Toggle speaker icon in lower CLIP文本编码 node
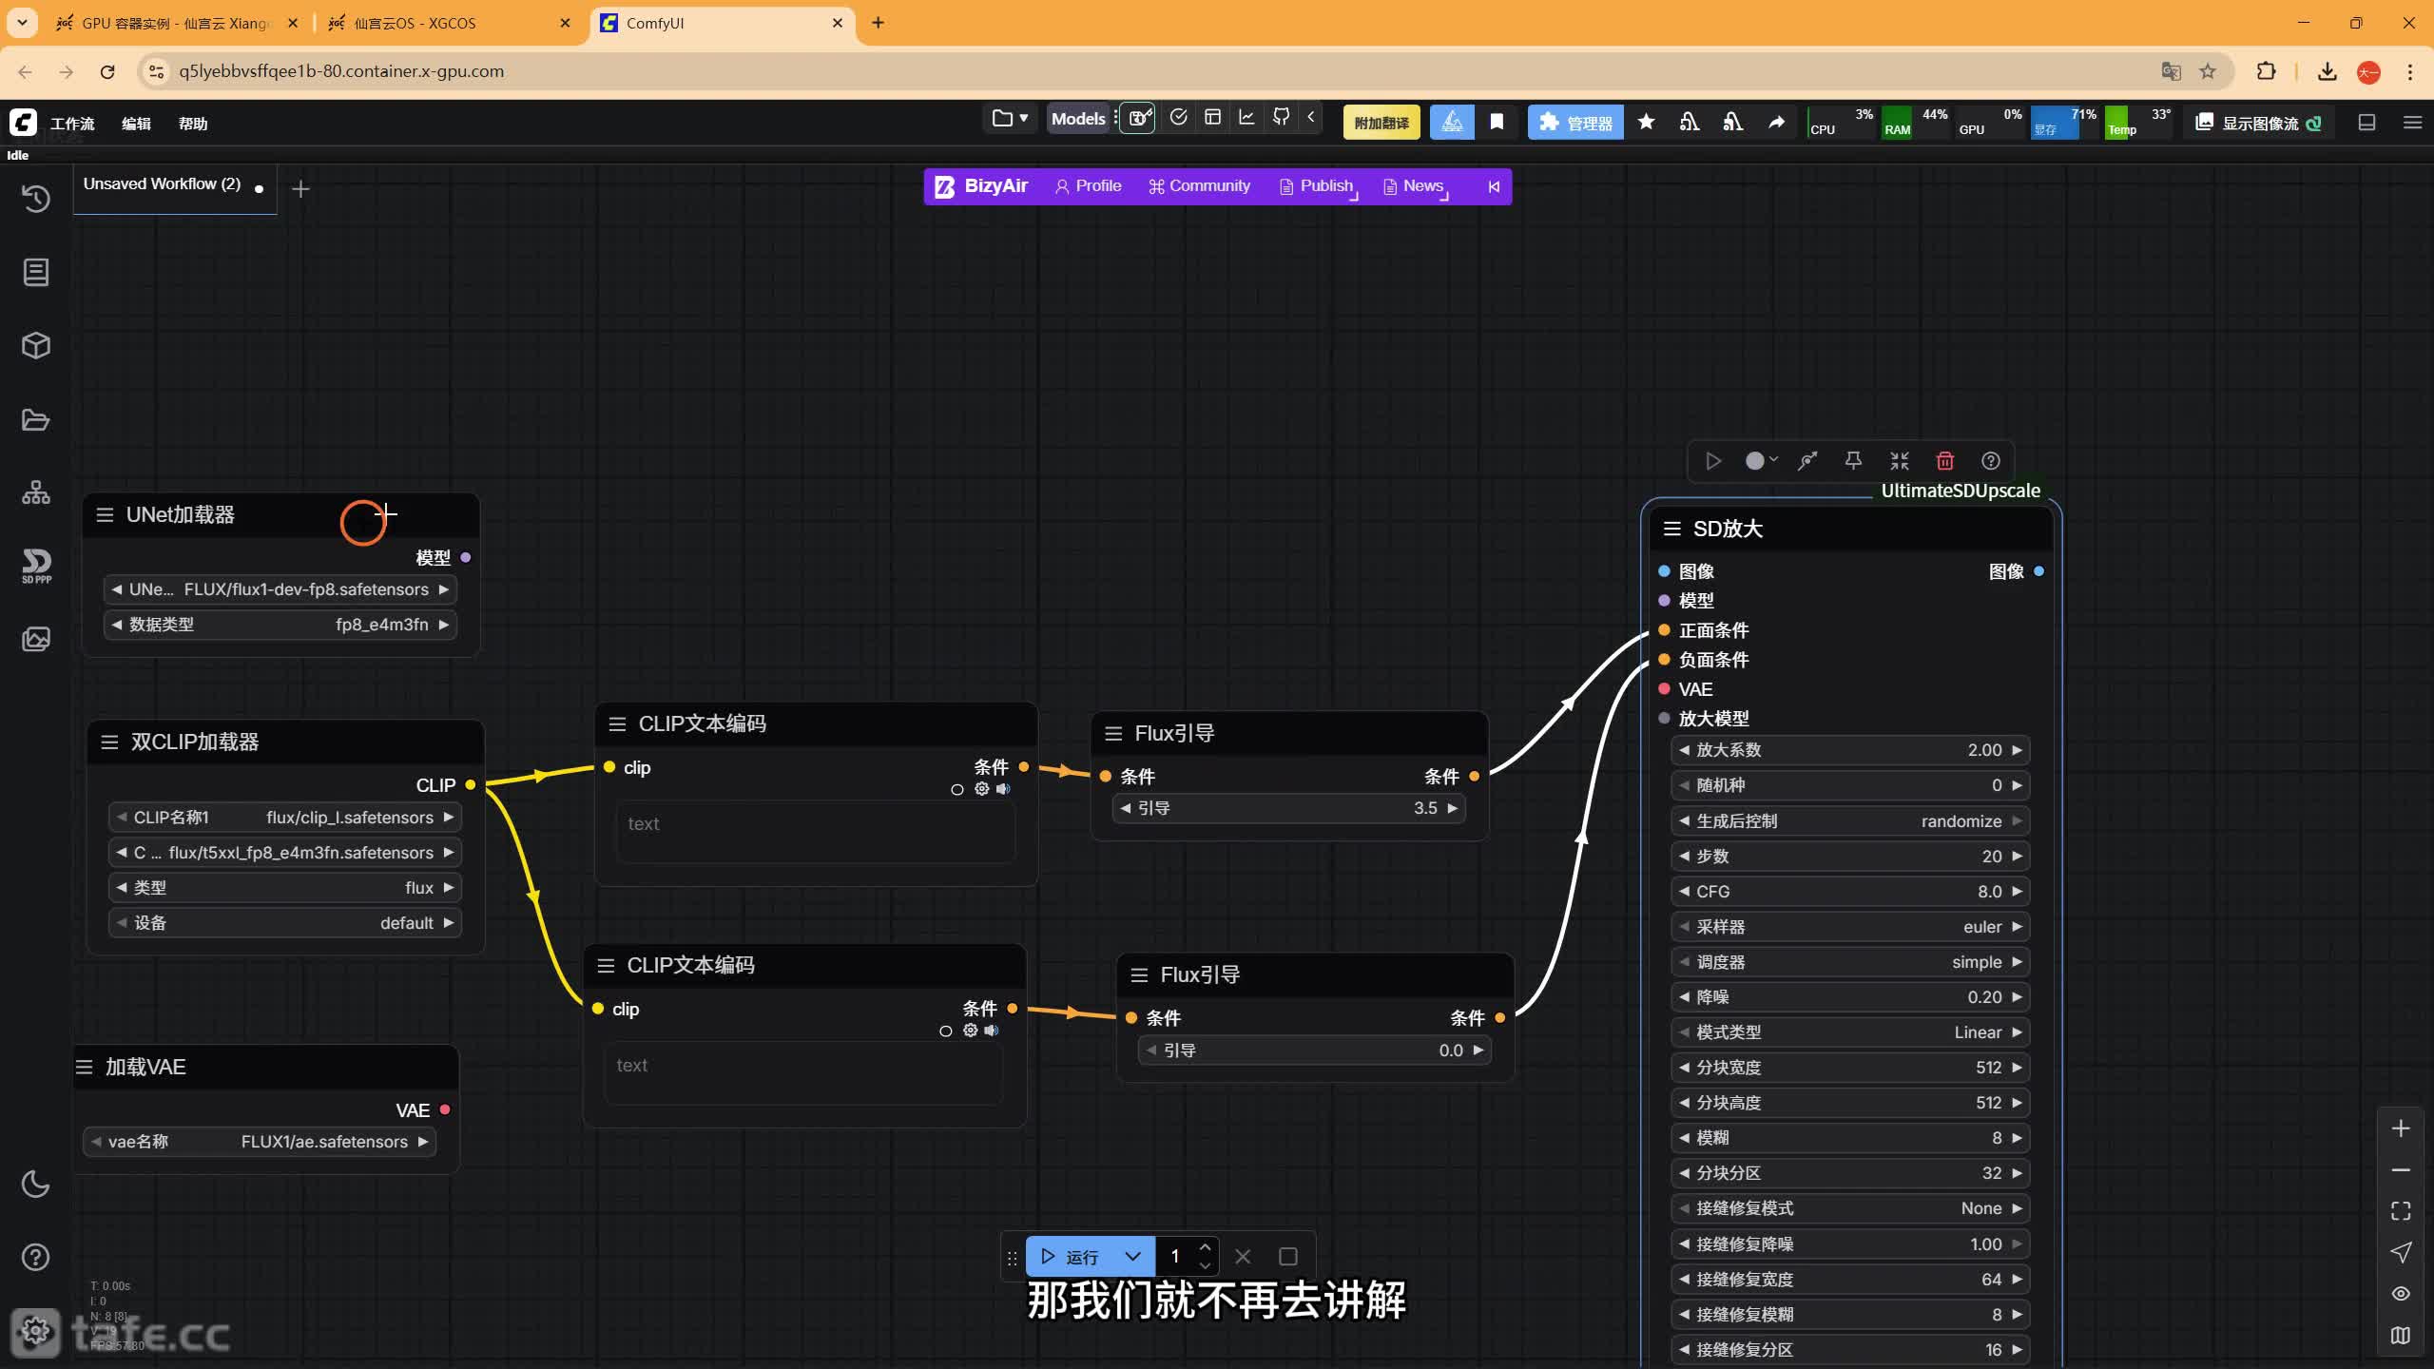 [992, 1031]
